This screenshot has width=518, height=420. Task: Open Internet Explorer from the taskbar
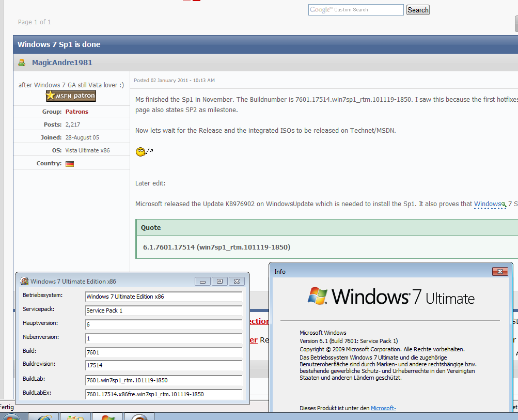(x=44, y=417)
